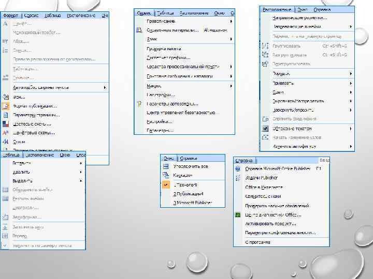Expand Автоподбор ширины текста submenu arrow
The width and height of the screenshot is (373, 279).
(105, 87)
